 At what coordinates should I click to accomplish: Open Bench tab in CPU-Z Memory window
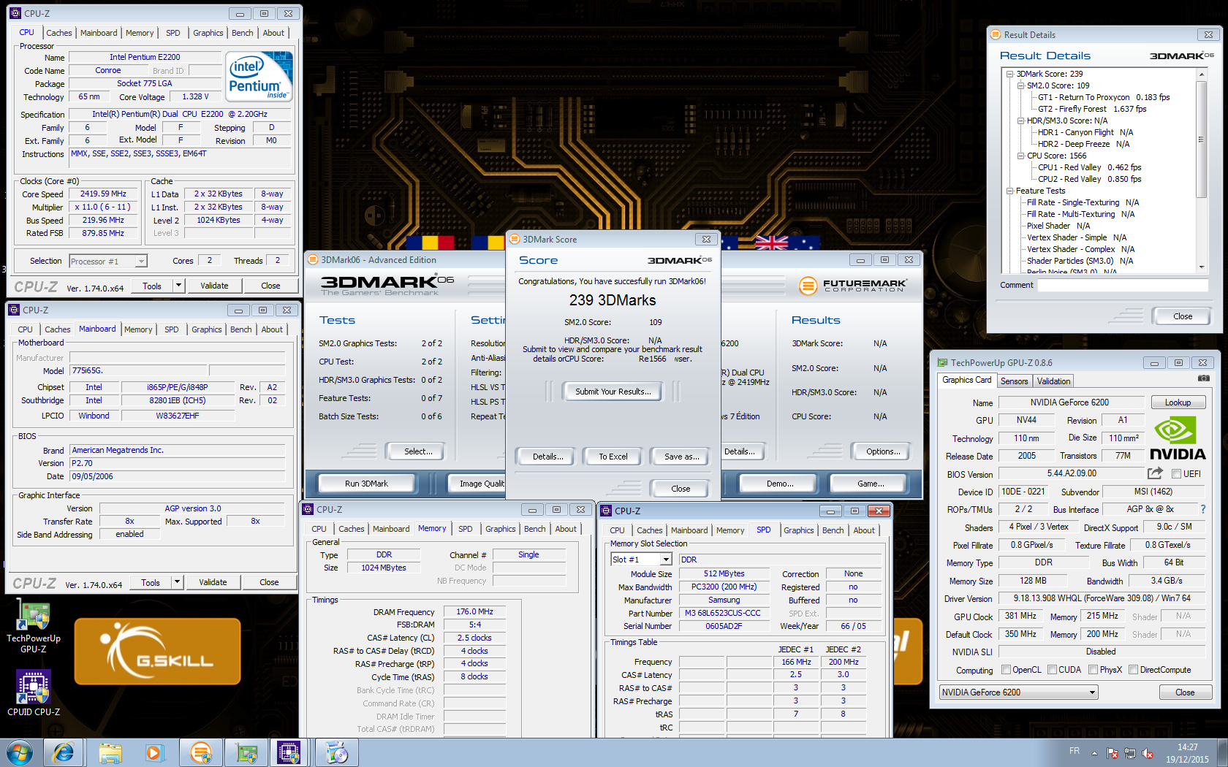(534, 529)
